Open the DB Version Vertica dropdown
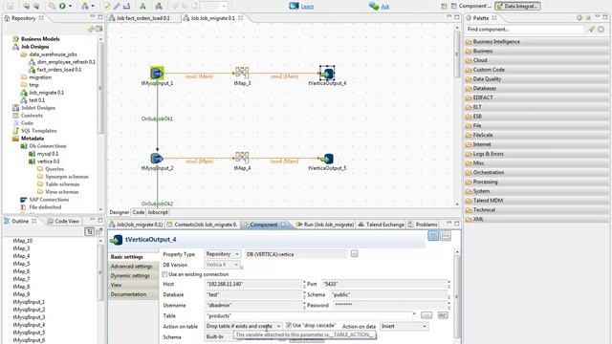 (x=222, y=265)
